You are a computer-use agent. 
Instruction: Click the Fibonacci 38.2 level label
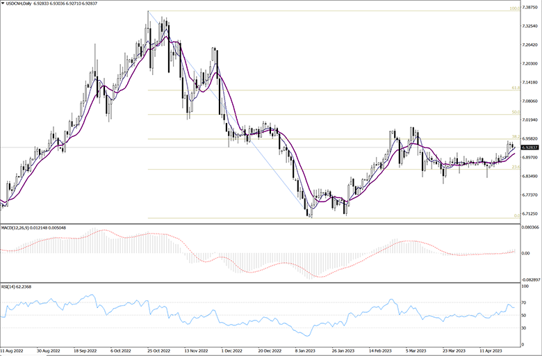coord(516,137)
